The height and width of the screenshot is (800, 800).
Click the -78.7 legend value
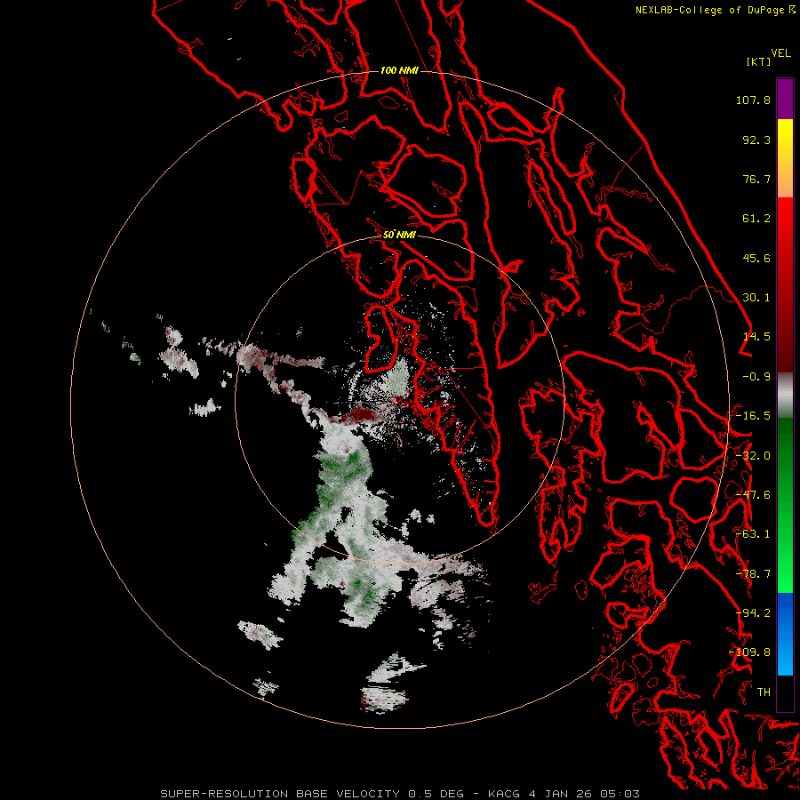click(753, 574)
